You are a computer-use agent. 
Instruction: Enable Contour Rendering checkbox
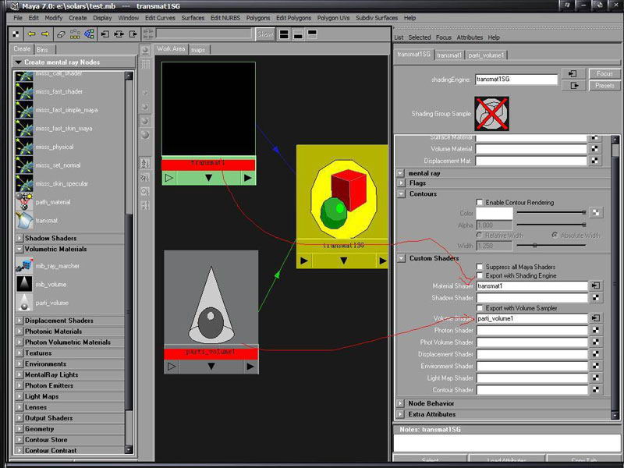(480, 203)
